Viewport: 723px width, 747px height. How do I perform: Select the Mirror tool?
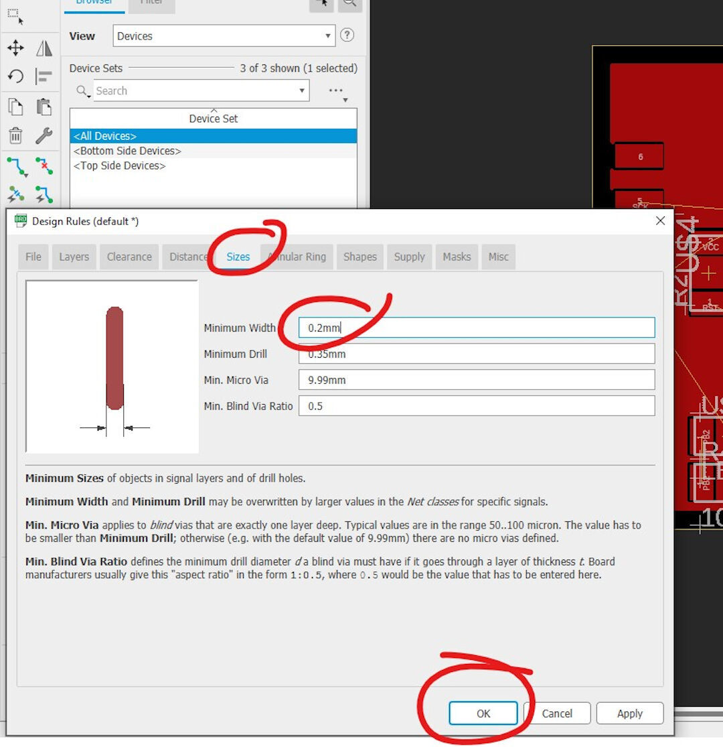click(44, 48)
